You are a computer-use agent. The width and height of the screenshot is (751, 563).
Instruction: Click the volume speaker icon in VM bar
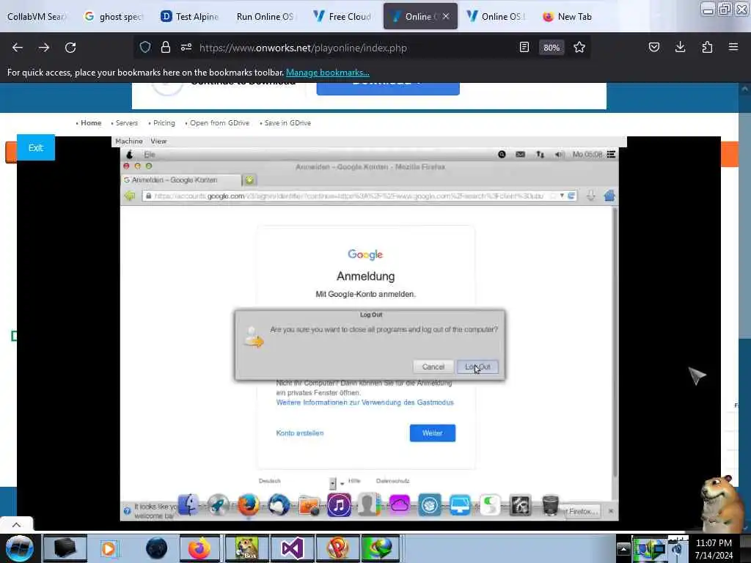point(559,154)
